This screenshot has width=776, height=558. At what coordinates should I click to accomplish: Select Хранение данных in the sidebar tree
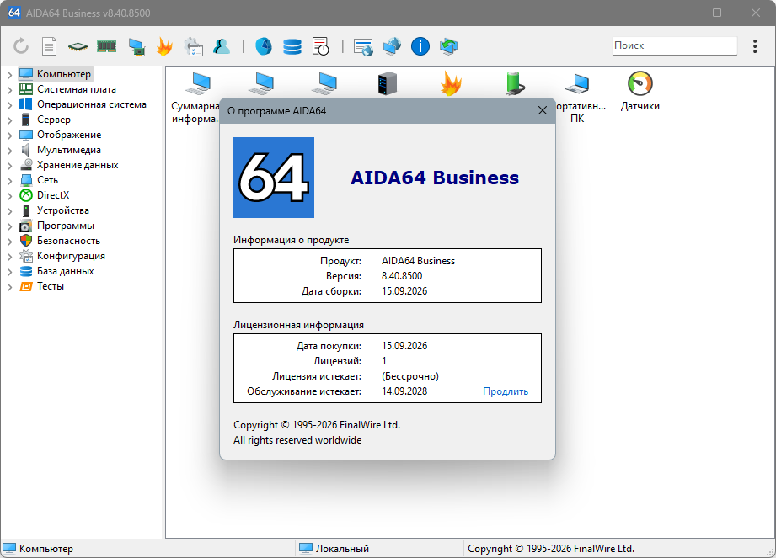pyautogui.click(x=78, y=165)
